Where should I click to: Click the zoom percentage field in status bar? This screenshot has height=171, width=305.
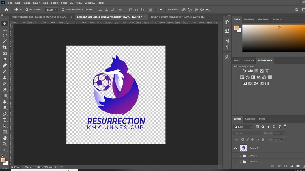15,167
